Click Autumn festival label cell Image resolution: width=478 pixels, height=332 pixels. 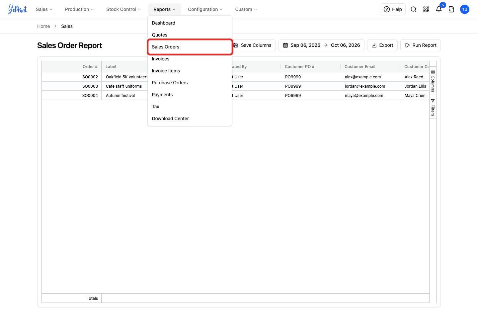[125, 95]
